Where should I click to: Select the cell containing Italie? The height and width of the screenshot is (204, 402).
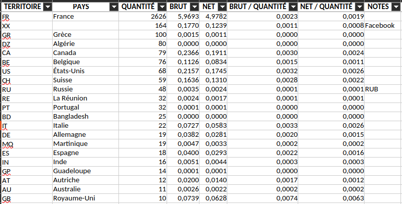[x=86, y=126]
